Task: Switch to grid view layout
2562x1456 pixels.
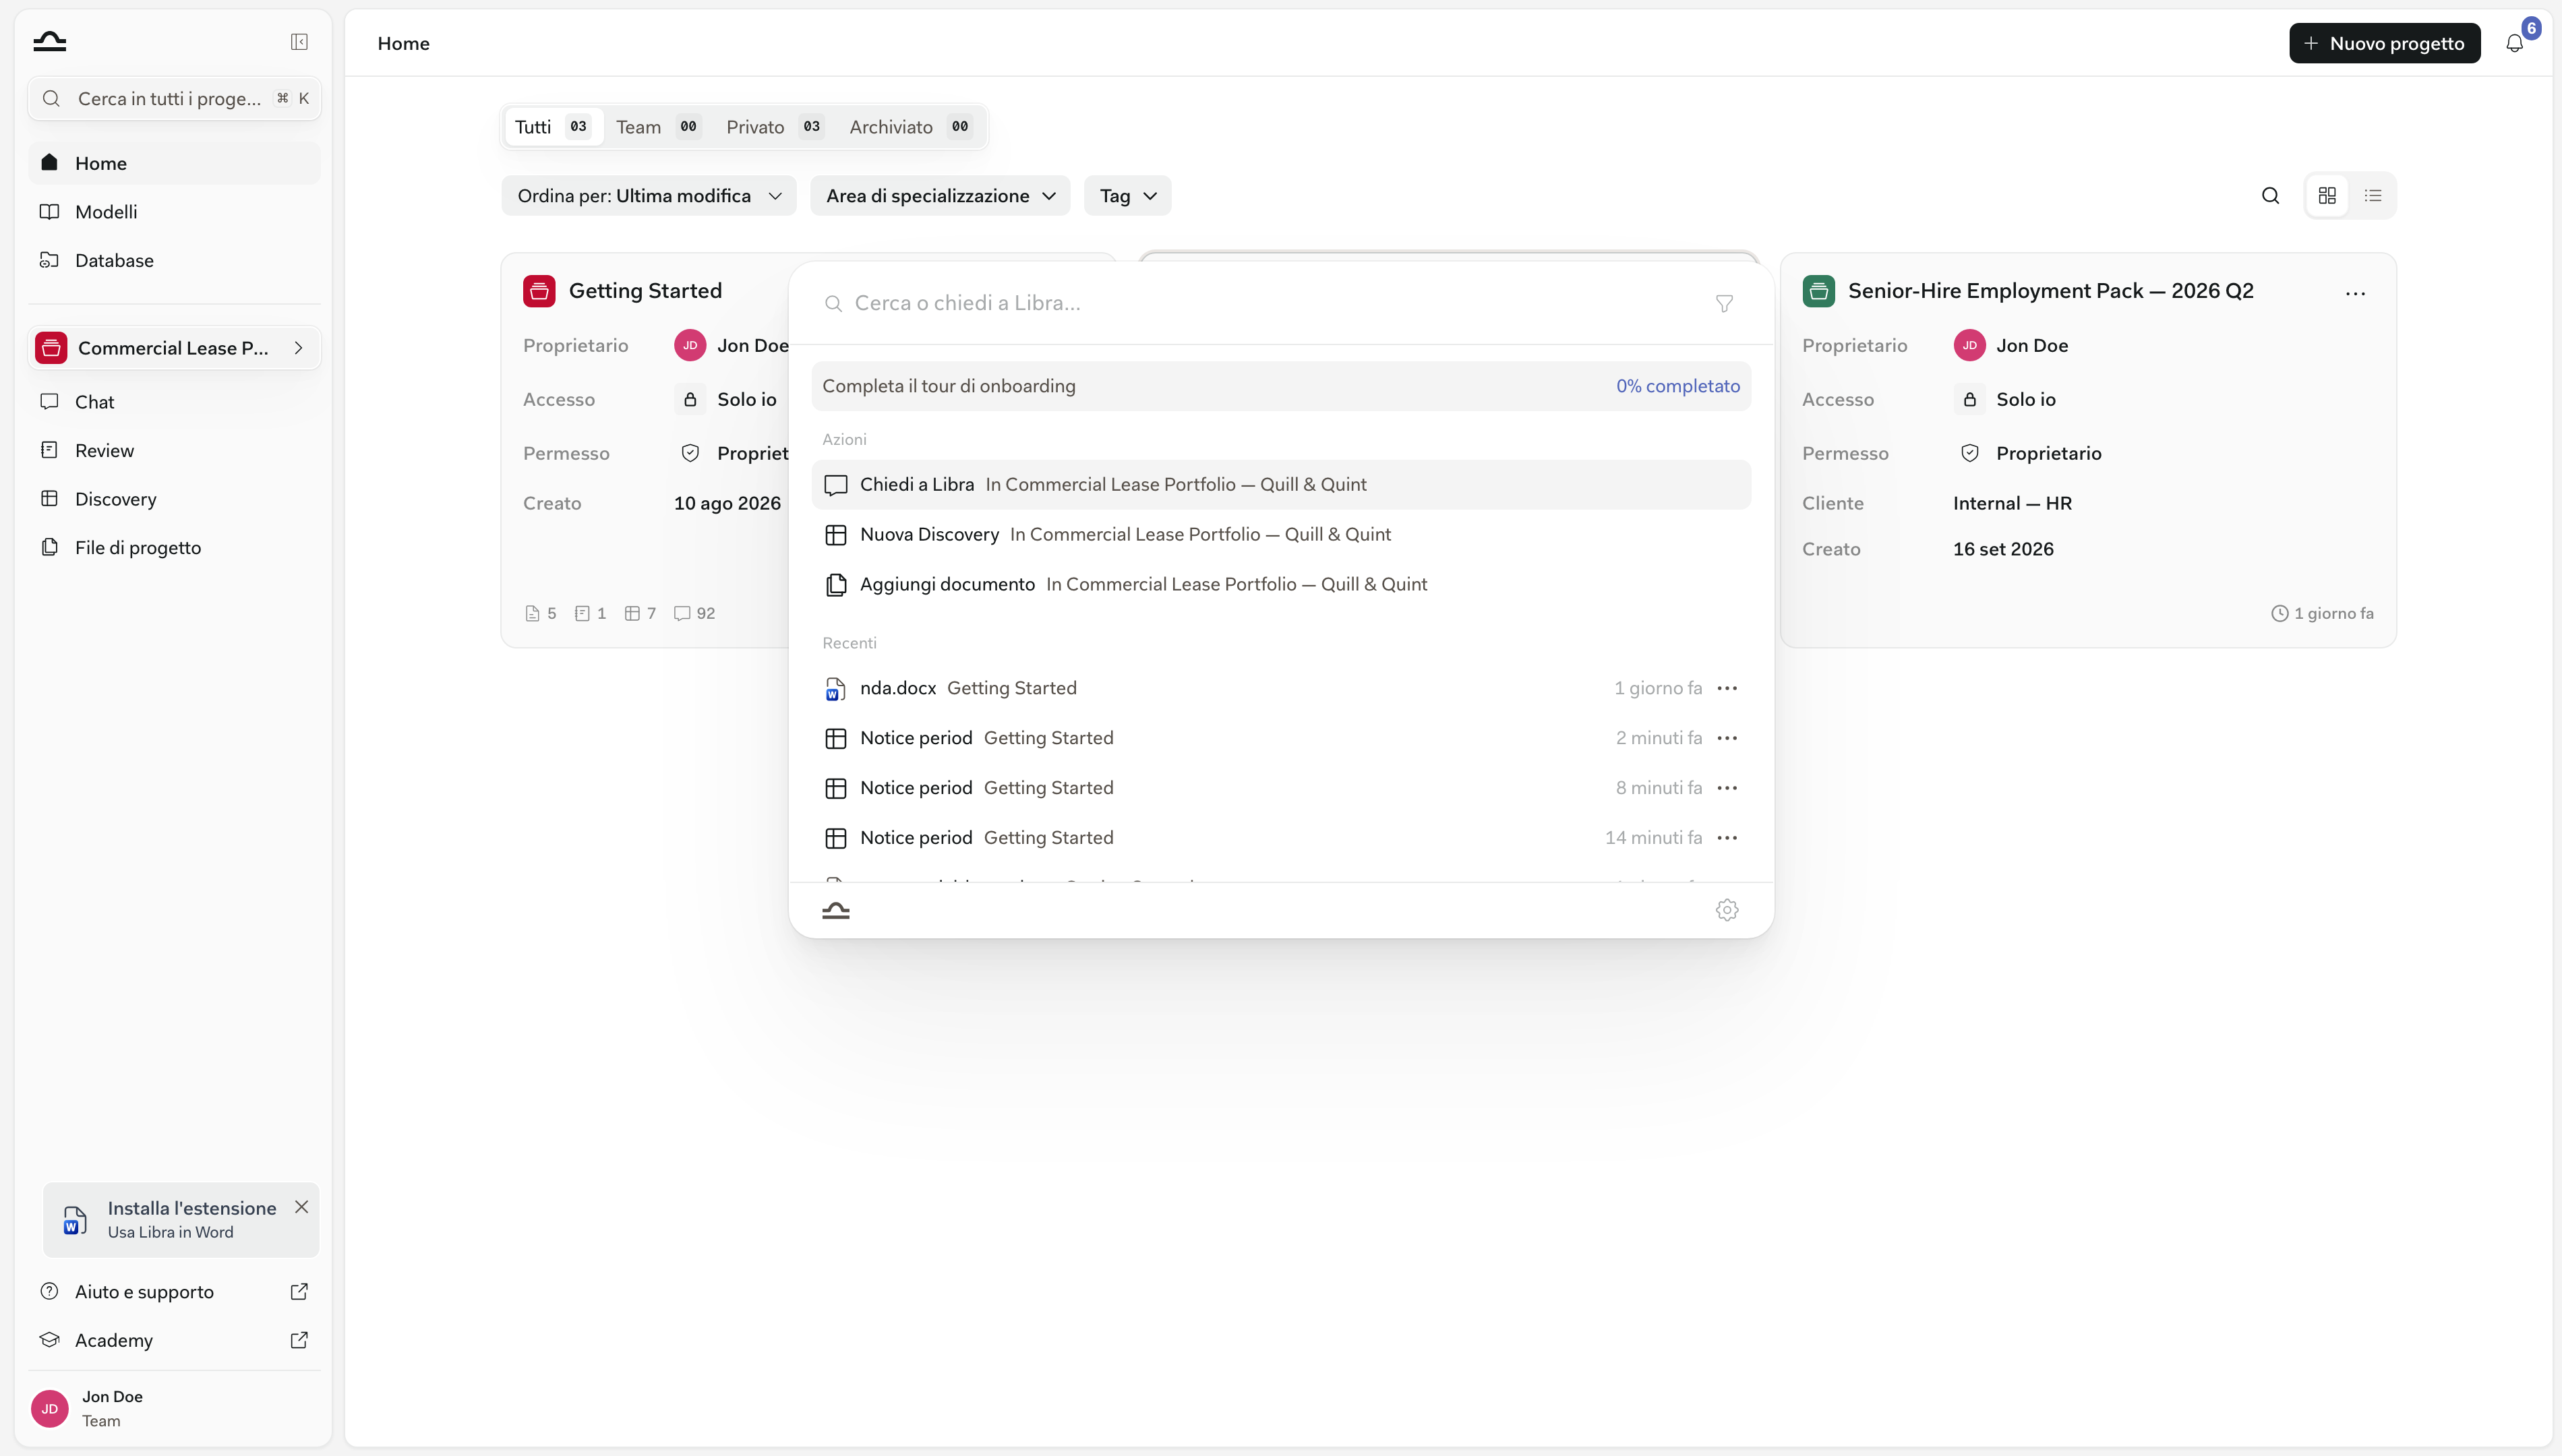Action: click(x=2327, y=196)
